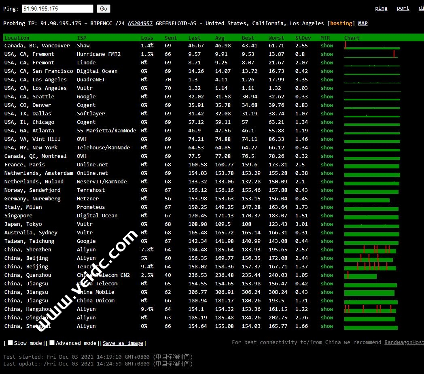Show MTR for Japan Tokyo Vultr
424x374 pixels.
326,224
